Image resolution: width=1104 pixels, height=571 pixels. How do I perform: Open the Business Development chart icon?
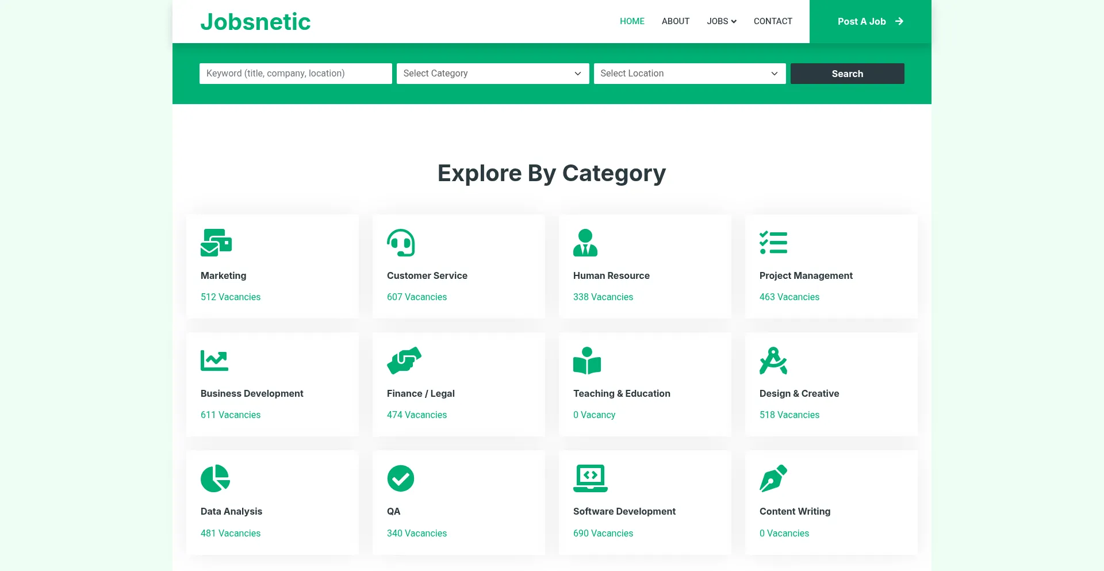point(214,361)
